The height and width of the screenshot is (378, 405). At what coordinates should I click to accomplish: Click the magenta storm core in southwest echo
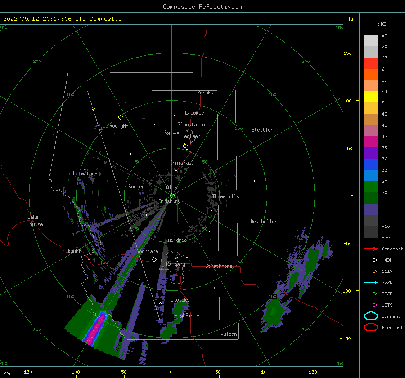coord(95,329)
